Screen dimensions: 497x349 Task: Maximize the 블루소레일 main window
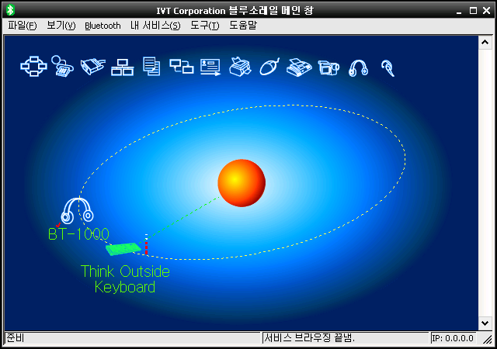click(473, 11)
